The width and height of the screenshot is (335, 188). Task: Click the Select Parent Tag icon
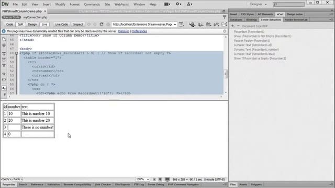(x=4, y=74)
